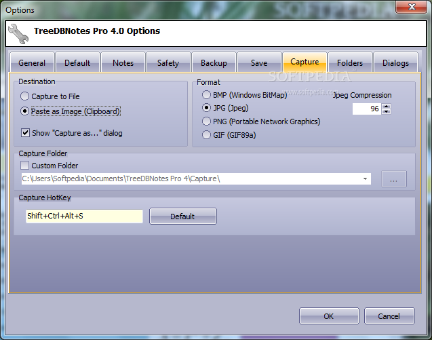Reset hotkey with the Default button
Image resolution: width=432 pixels, height=340 pixels.
click(183, 216)
